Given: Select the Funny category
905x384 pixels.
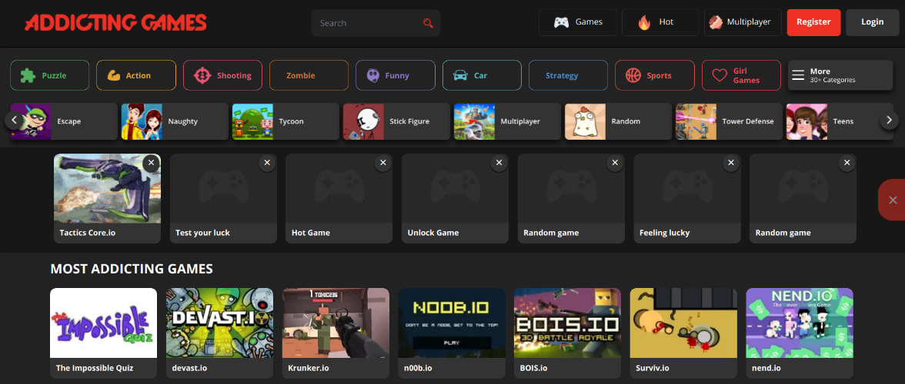Looking at the screenshot, I should (396, 75).
